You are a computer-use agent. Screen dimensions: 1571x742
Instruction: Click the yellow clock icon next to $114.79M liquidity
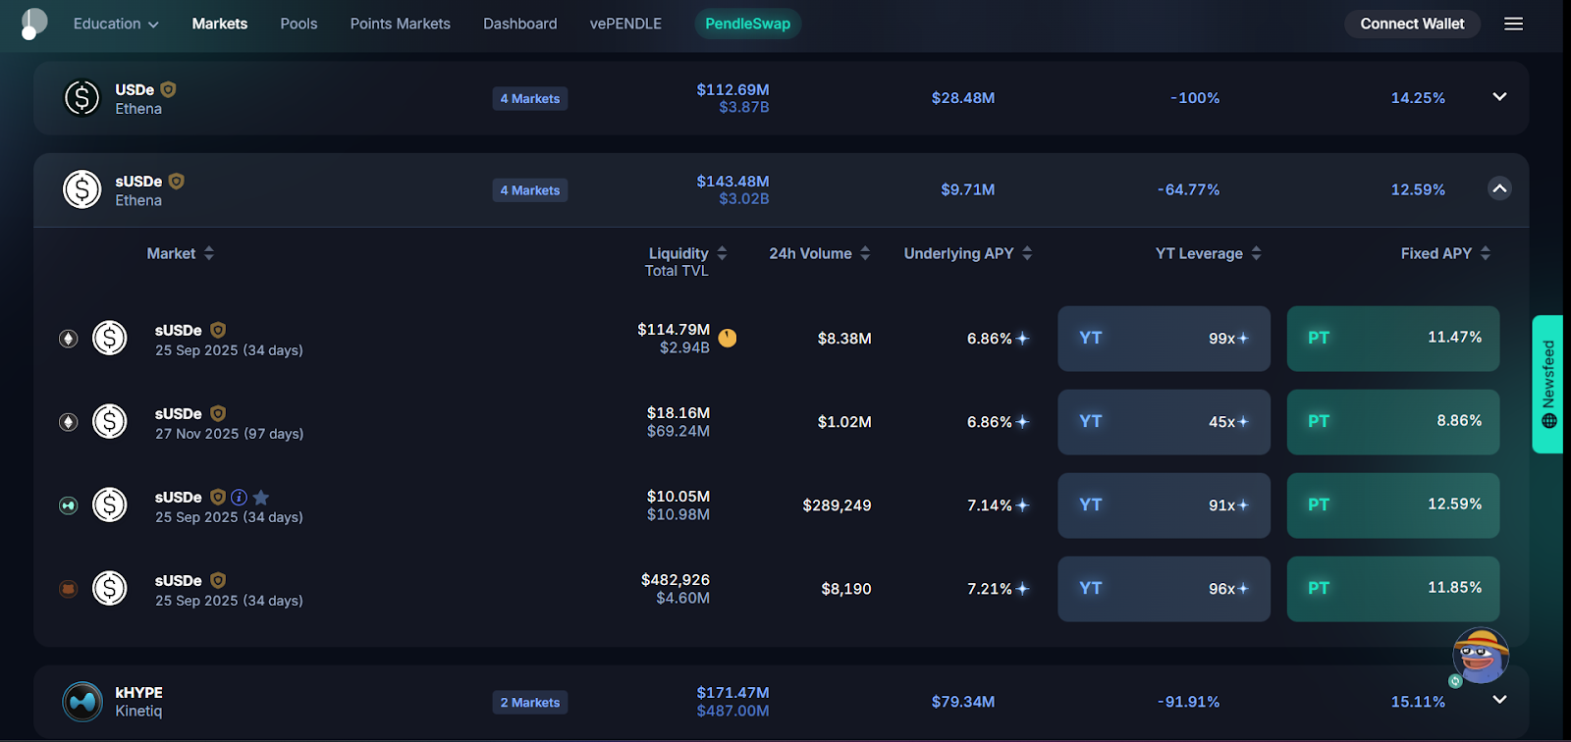[728, 337]
